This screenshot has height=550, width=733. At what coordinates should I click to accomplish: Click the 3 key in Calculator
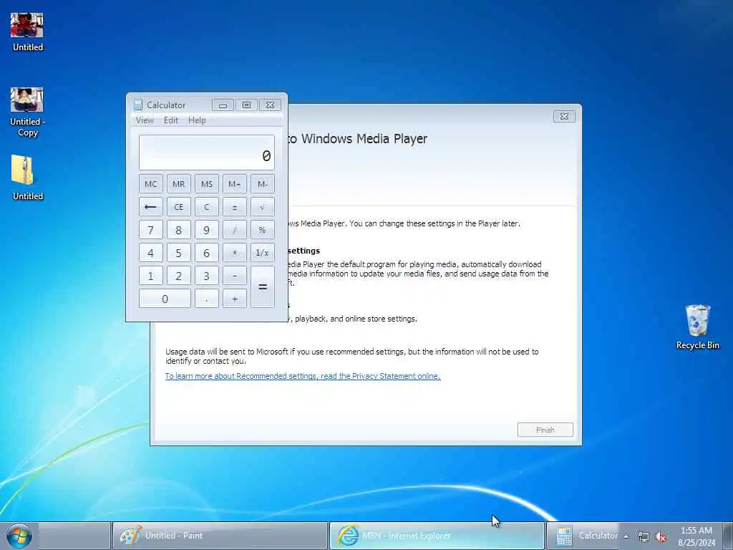[x=207, y=276]
